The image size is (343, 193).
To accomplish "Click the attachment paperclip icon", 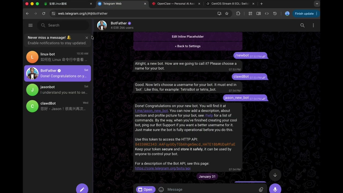I will click(x=261, y=190).
